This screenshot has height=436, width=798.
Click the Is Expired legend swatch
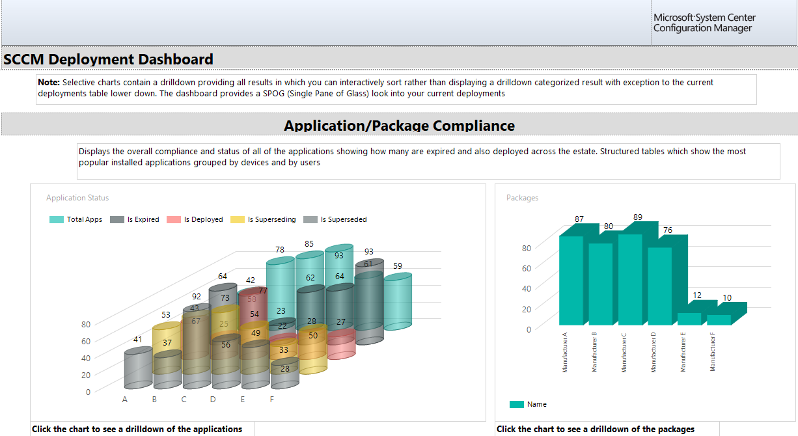coord(117,220)
